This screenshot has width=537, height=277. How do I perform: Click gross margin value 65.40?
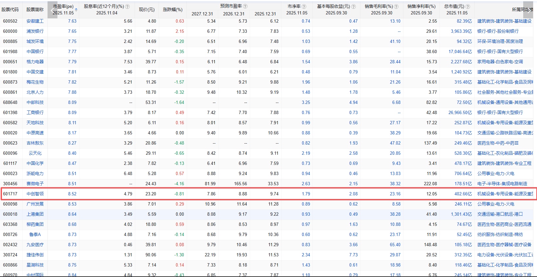(395, 245)
